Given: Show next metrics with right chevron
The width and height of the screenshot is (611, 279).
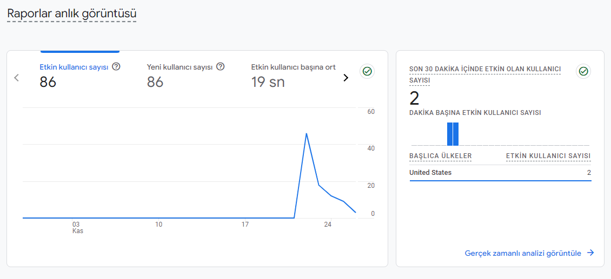Looking at the screenshot, I should 346,78.
